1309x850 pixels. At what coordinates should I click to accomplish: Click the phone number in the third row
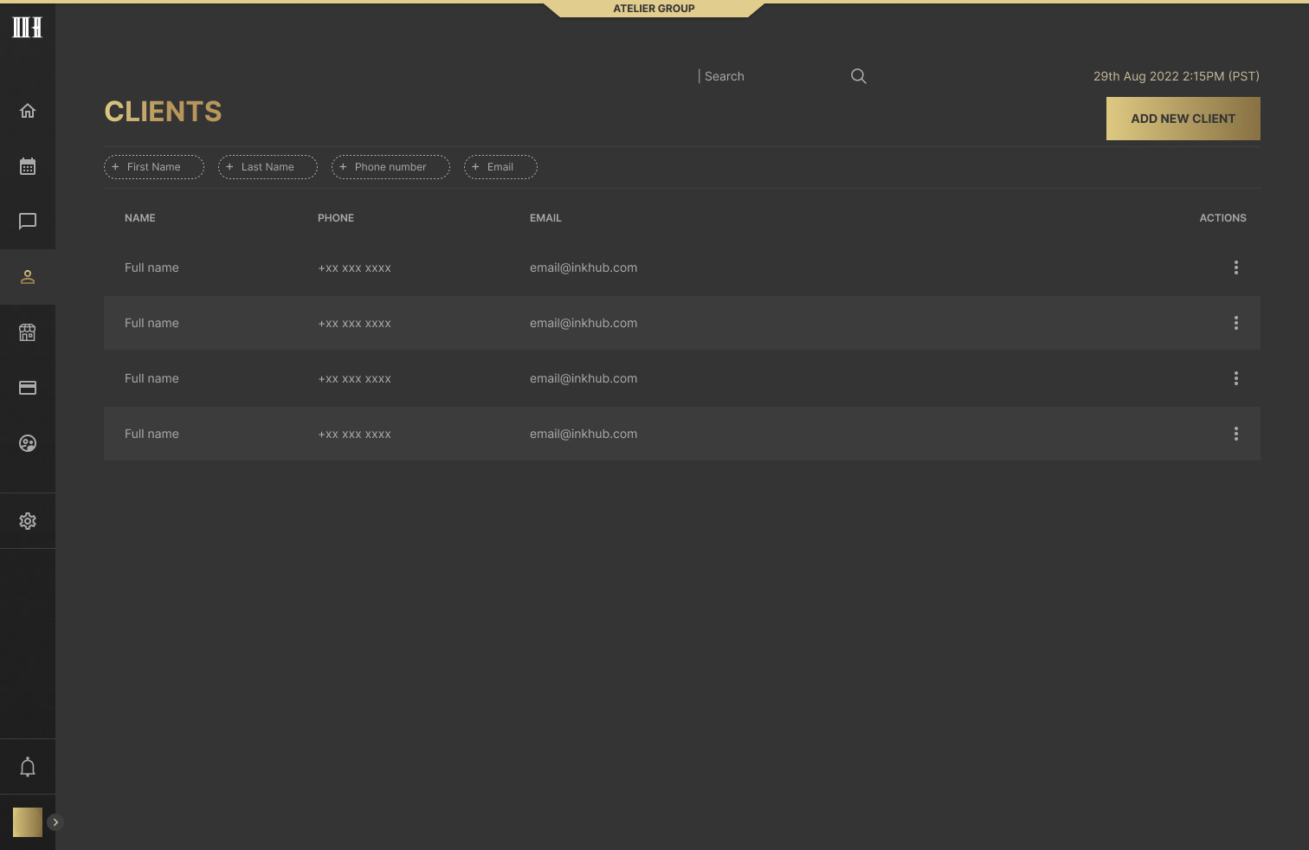[354, 379]
